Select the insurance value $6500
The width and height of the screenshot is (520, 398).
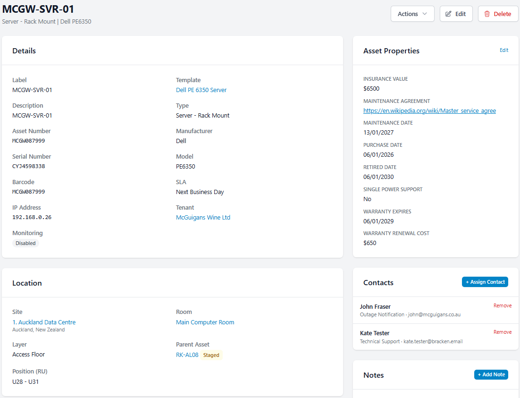[371, 89]
